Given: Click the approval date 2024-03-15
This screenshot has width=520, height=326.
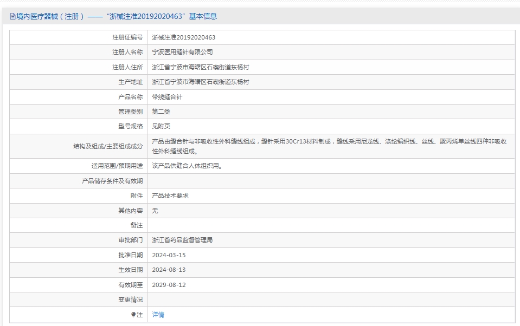Looking at the screenshot, I should pyautogui.click(x=169, y=255).
